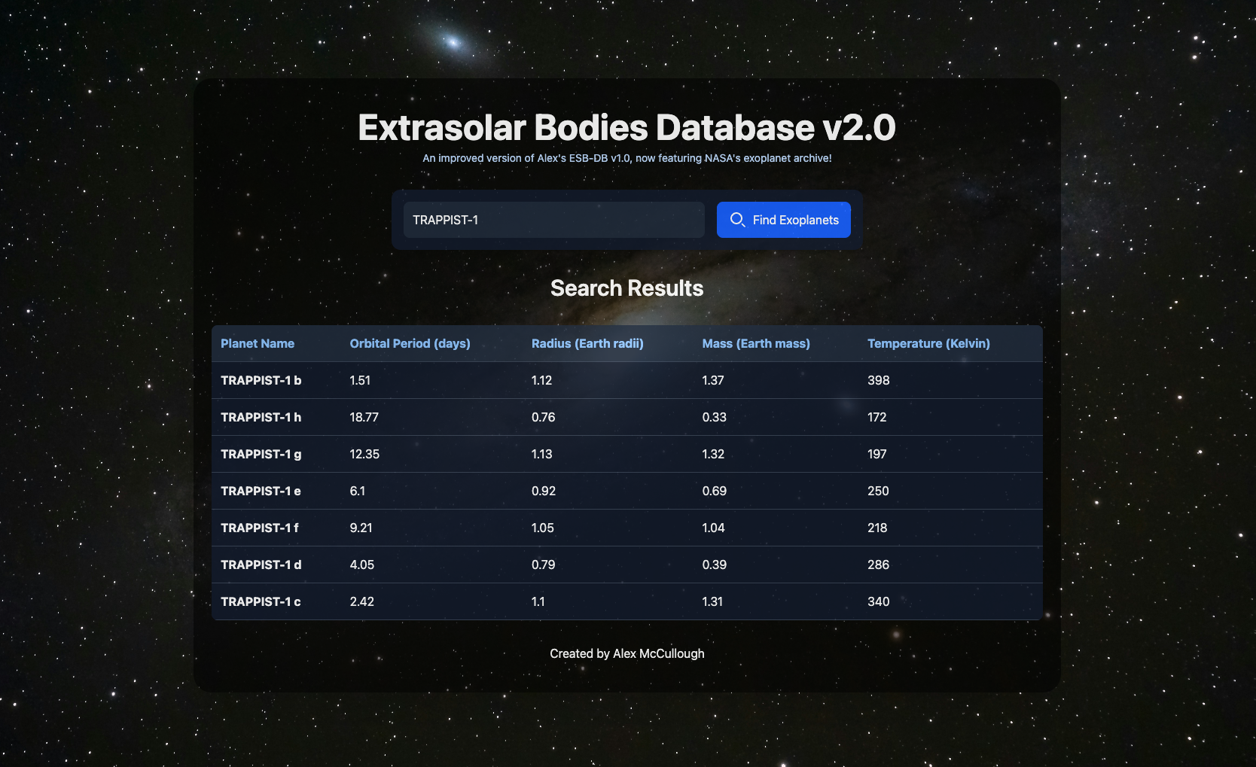Click orbital period value 9.21
The image size is (1256, 767).
pos(361,528)
